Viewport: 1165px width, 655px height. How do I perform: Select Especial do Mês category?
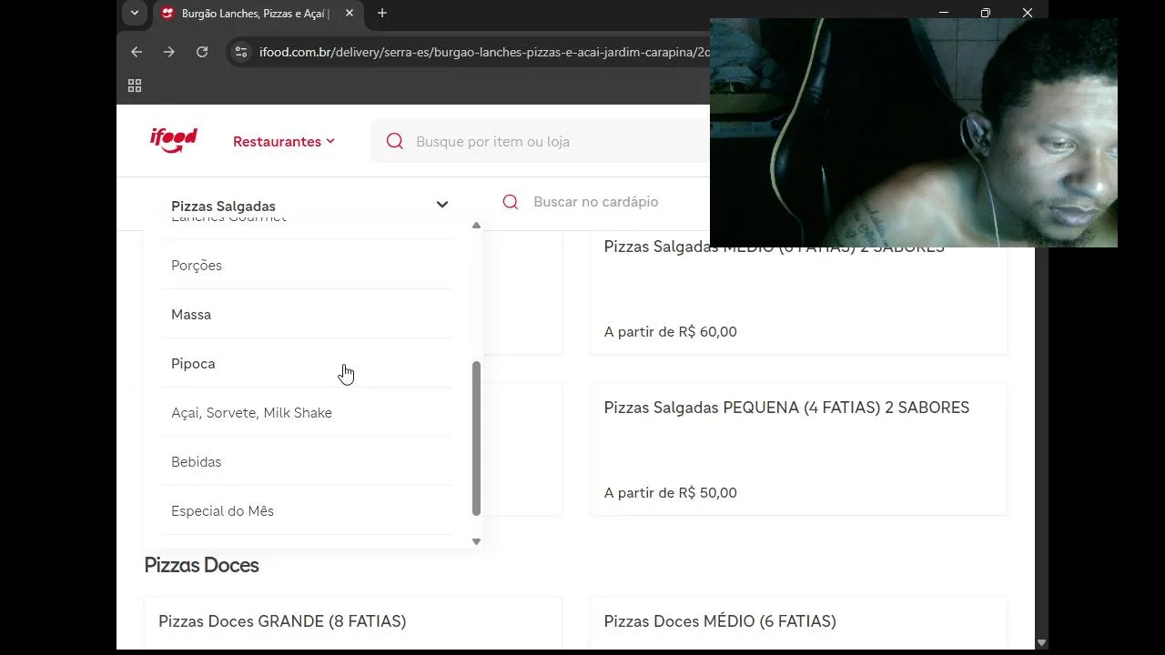coord(307,511)
